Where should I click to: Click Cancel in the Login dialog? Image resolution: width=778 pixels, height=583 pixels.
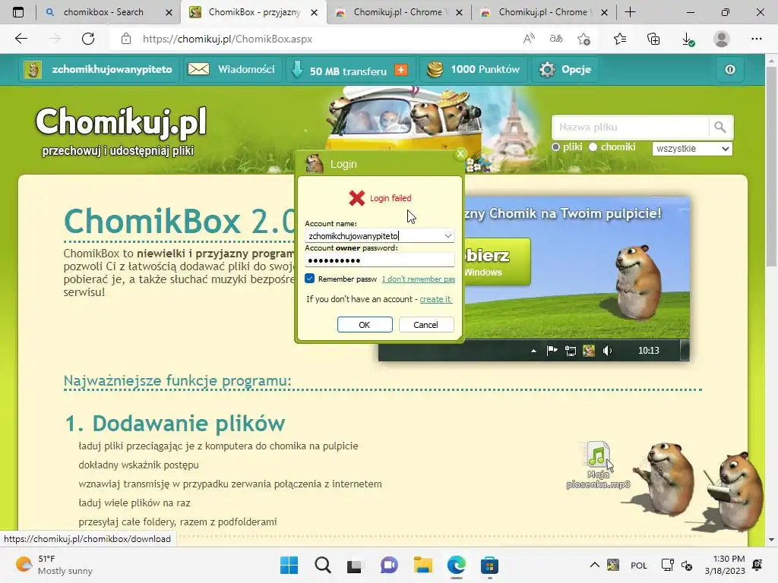pos(425,325)
